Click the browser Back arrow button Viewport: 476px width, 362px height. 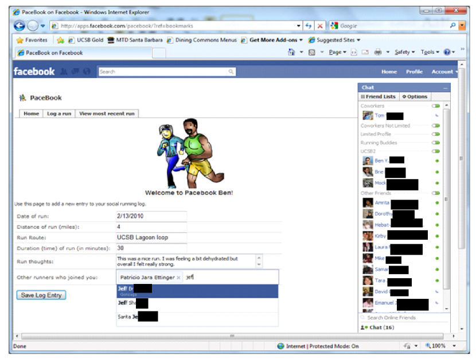click(19, 26)
